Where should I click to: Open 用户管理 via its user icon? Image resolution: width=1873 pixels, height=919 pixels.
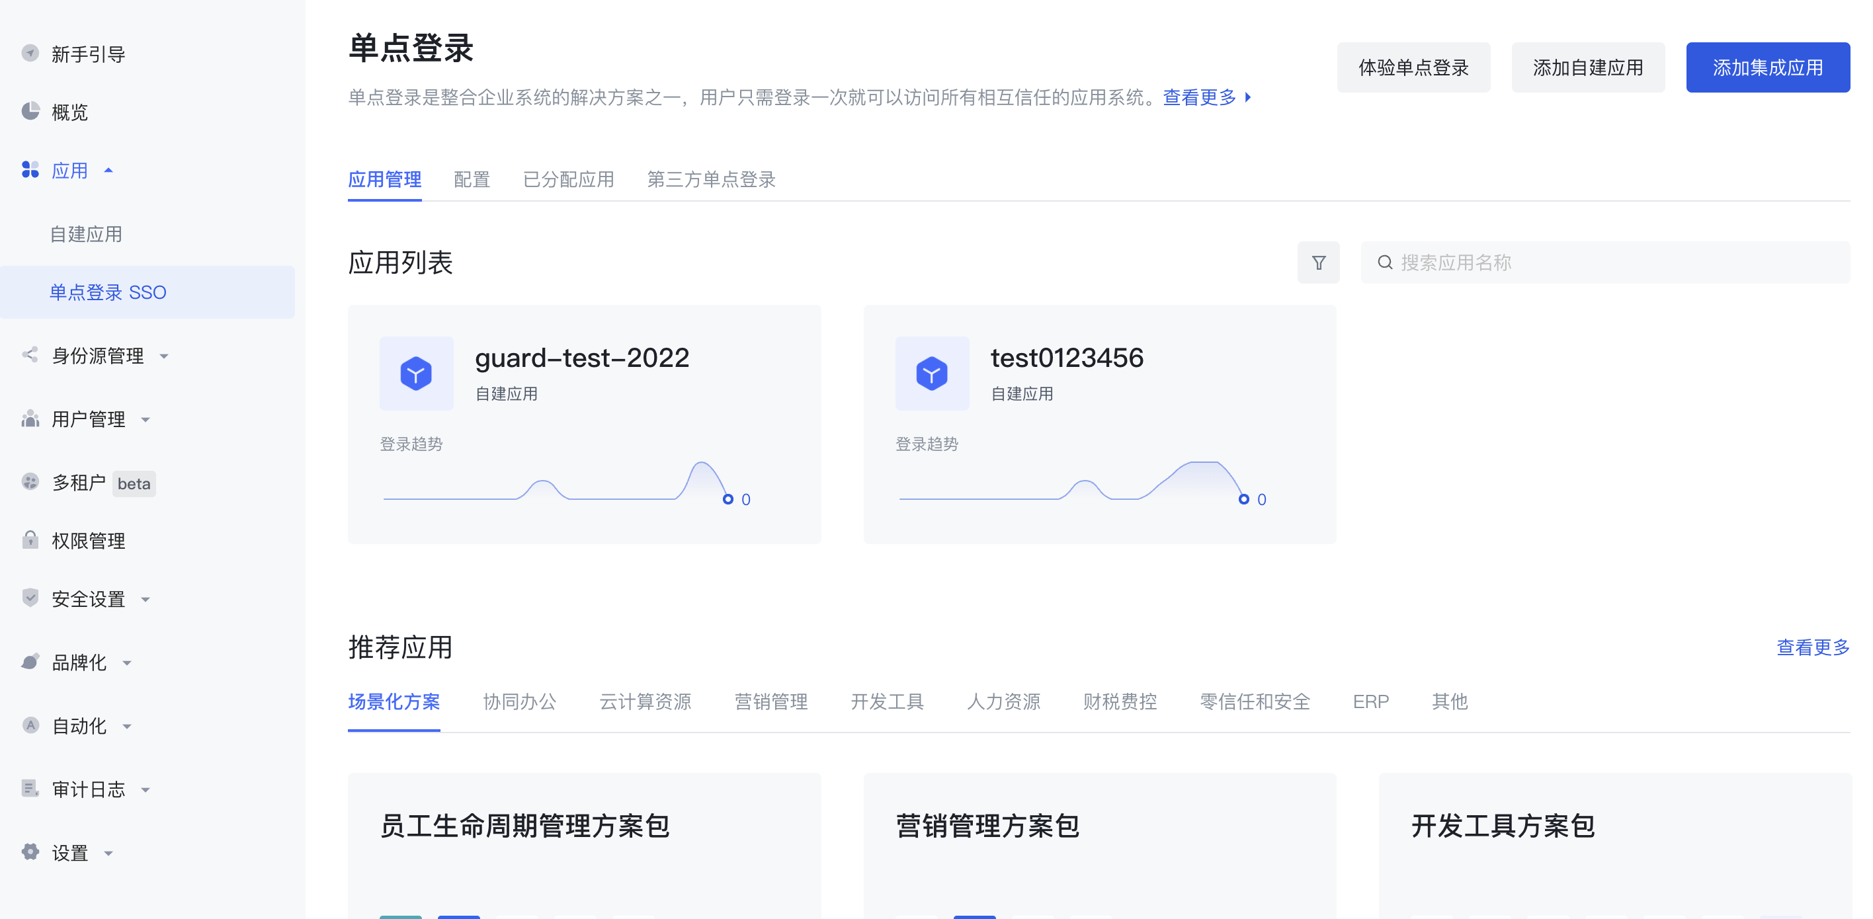click(x=30, y=419)
